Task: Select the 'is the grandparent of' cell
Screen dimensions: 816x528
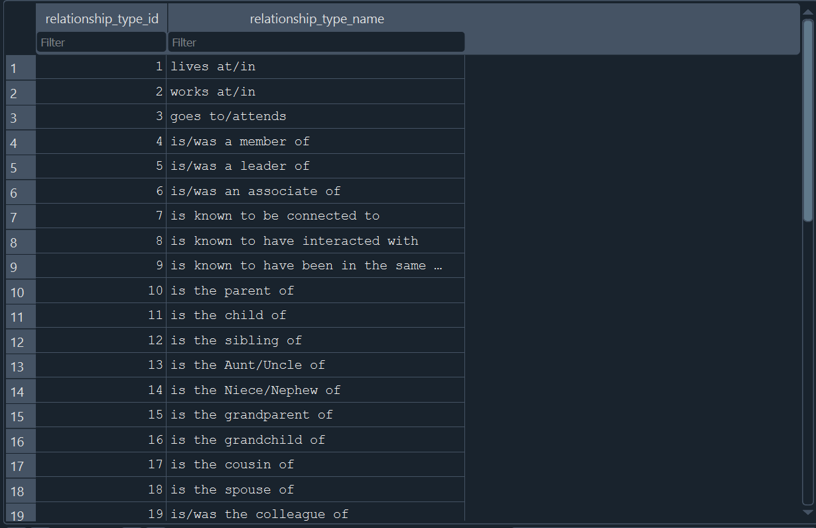Action: click(316, 415)
